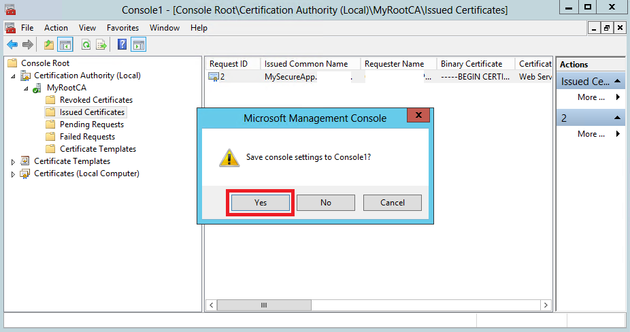Open the Help toolbar icon
The image size is (630, 332).
[122, 44]
